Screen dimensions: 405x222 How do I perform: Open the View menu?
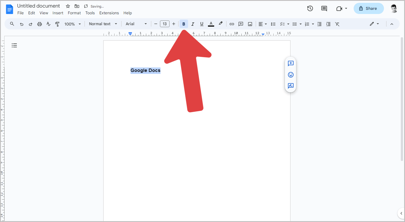coord(44,13)
